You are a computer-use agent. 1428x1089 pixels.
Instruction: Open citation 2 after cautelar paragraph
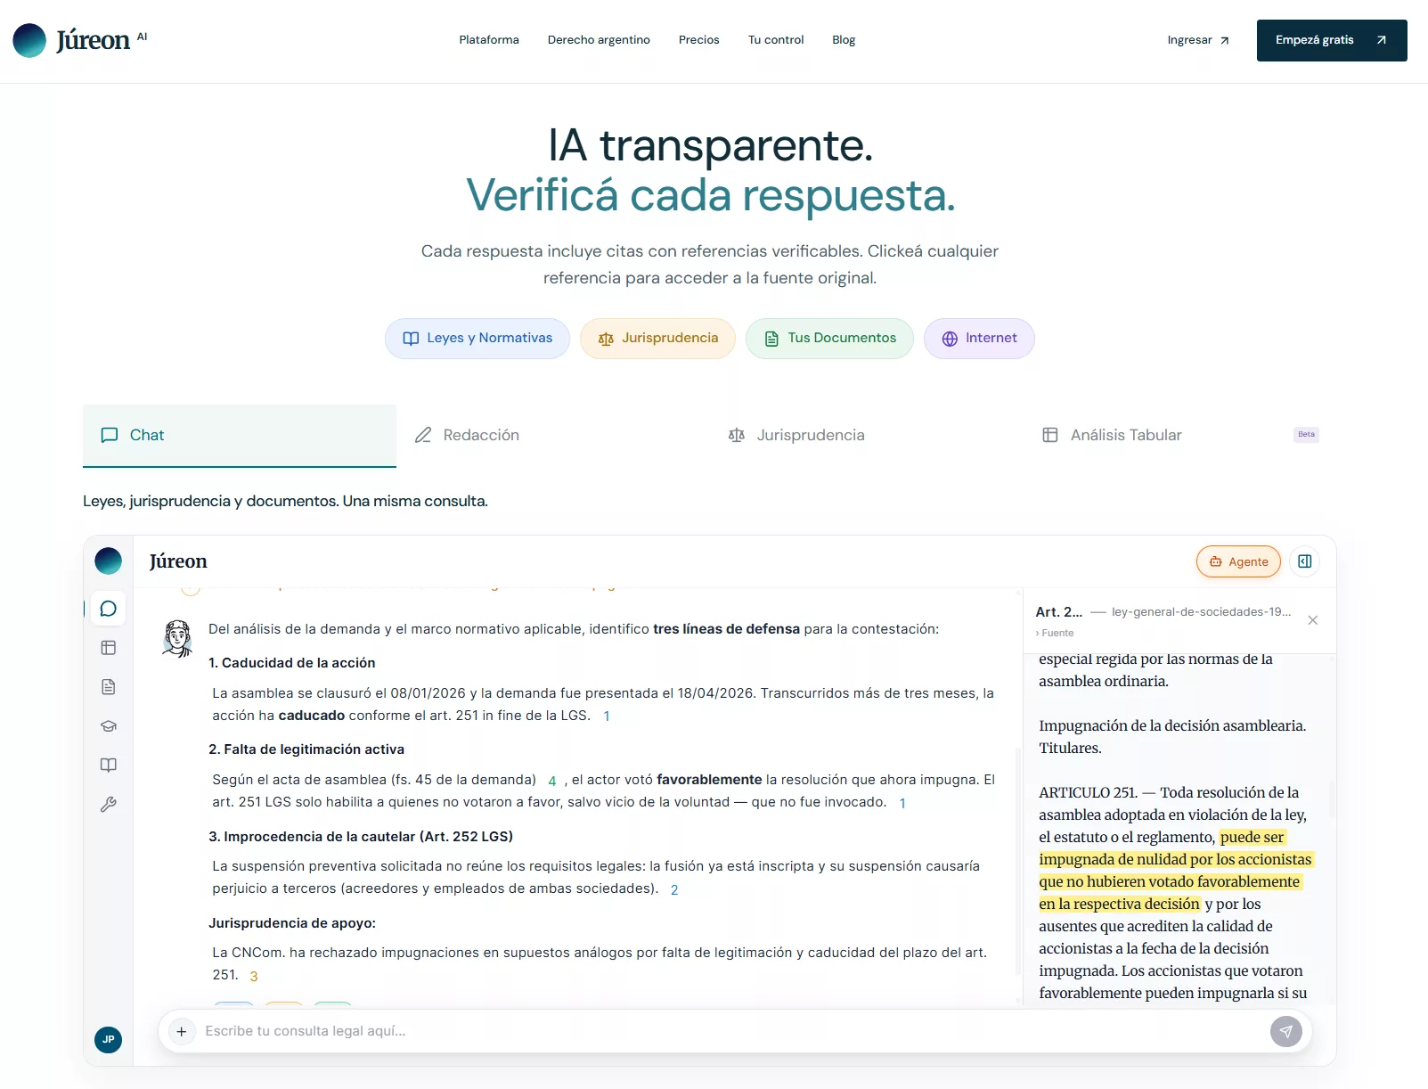(x=674, y=889)
